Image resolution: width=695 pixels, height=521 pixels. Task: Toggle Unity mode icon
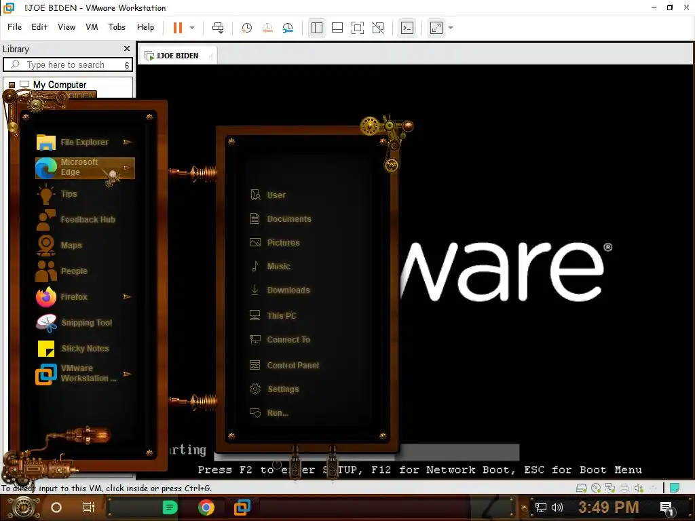(x=378, y=28)
